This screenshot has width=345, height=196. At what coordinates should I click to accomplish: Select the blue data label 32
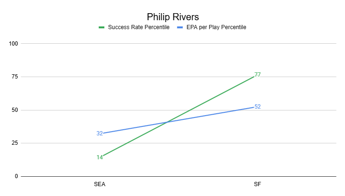(x=100, y=133)
